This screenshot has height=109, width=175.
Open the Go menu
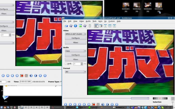(105, 21)
